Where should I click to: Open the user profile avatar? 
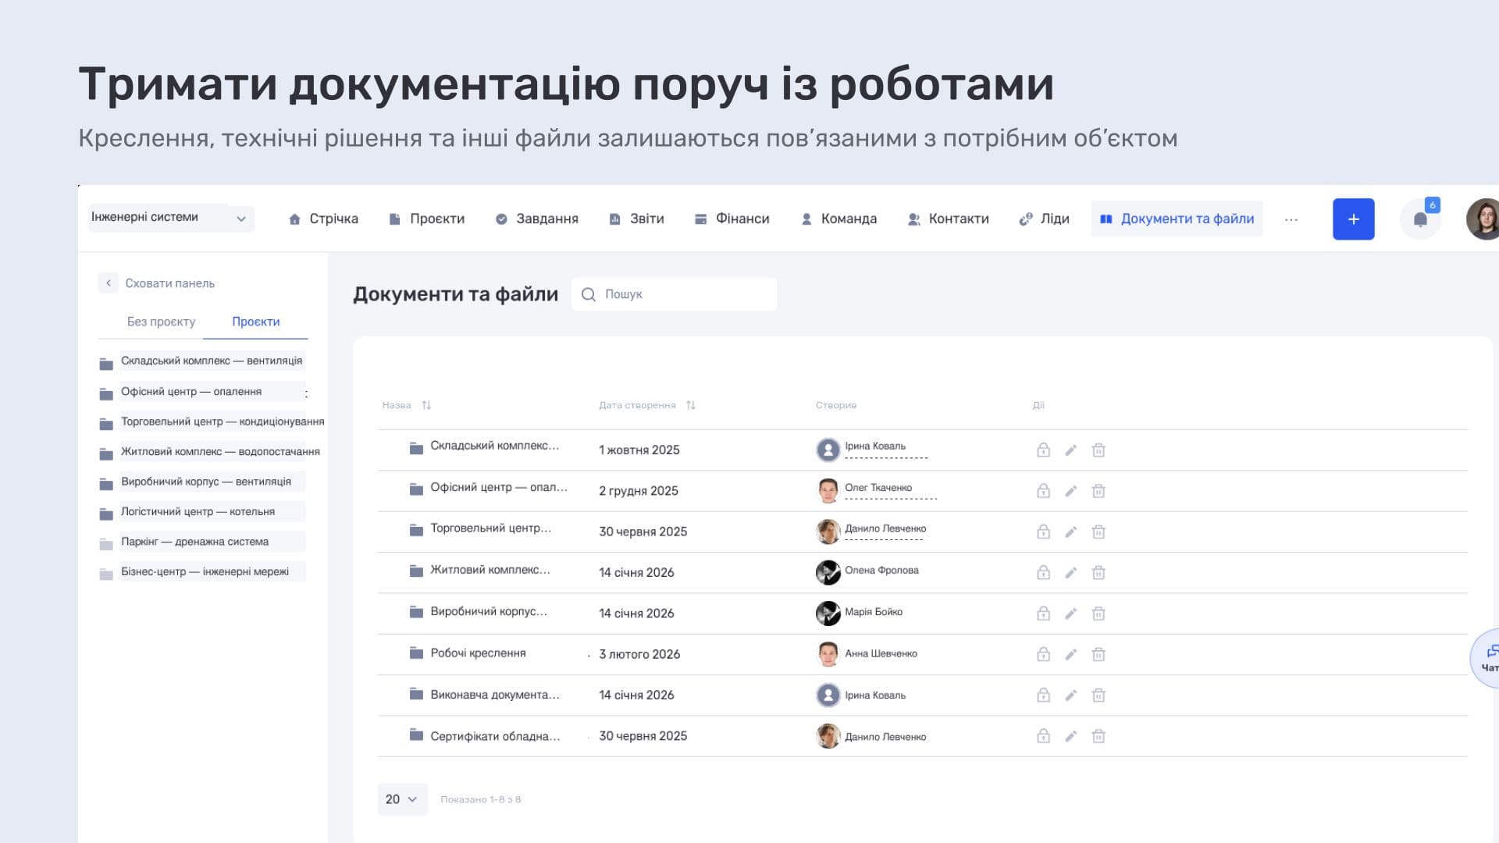(1483, 219)
